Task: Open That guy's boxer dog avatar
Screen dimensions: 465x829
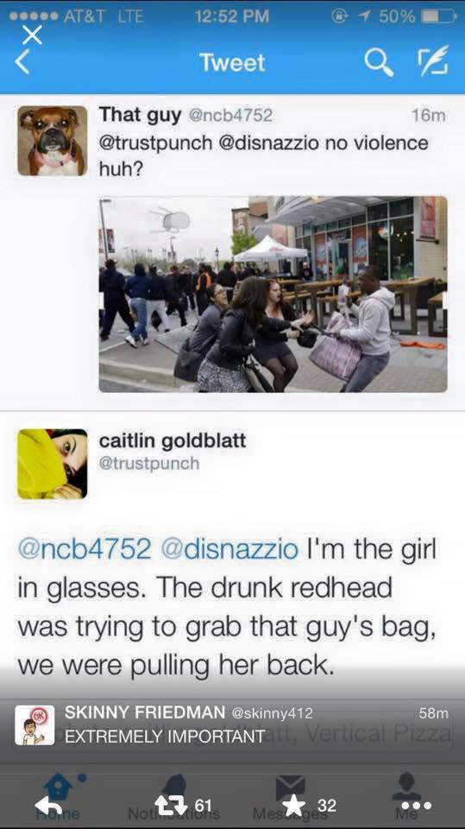Action: tap(53, 141)
